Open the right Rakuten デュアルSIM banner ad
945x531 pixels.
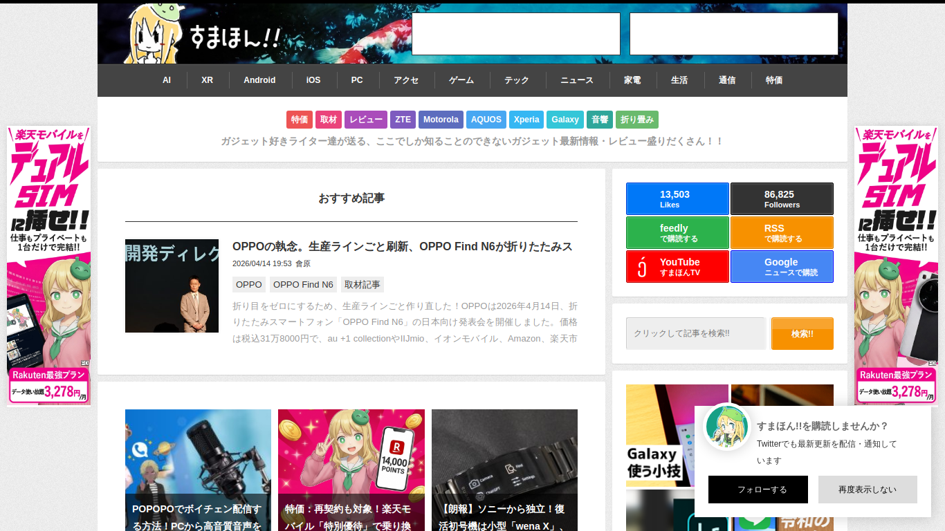tap(896, 266)
